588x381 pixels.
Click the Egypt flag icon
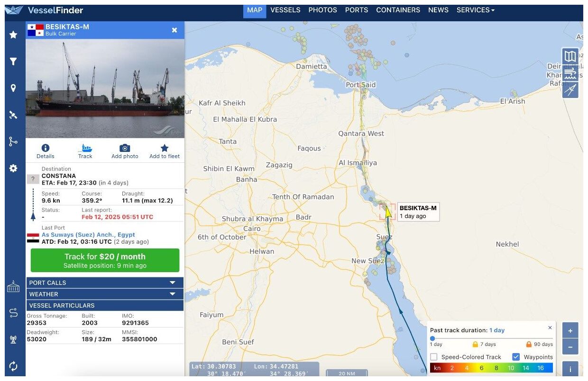click(33, 238)
